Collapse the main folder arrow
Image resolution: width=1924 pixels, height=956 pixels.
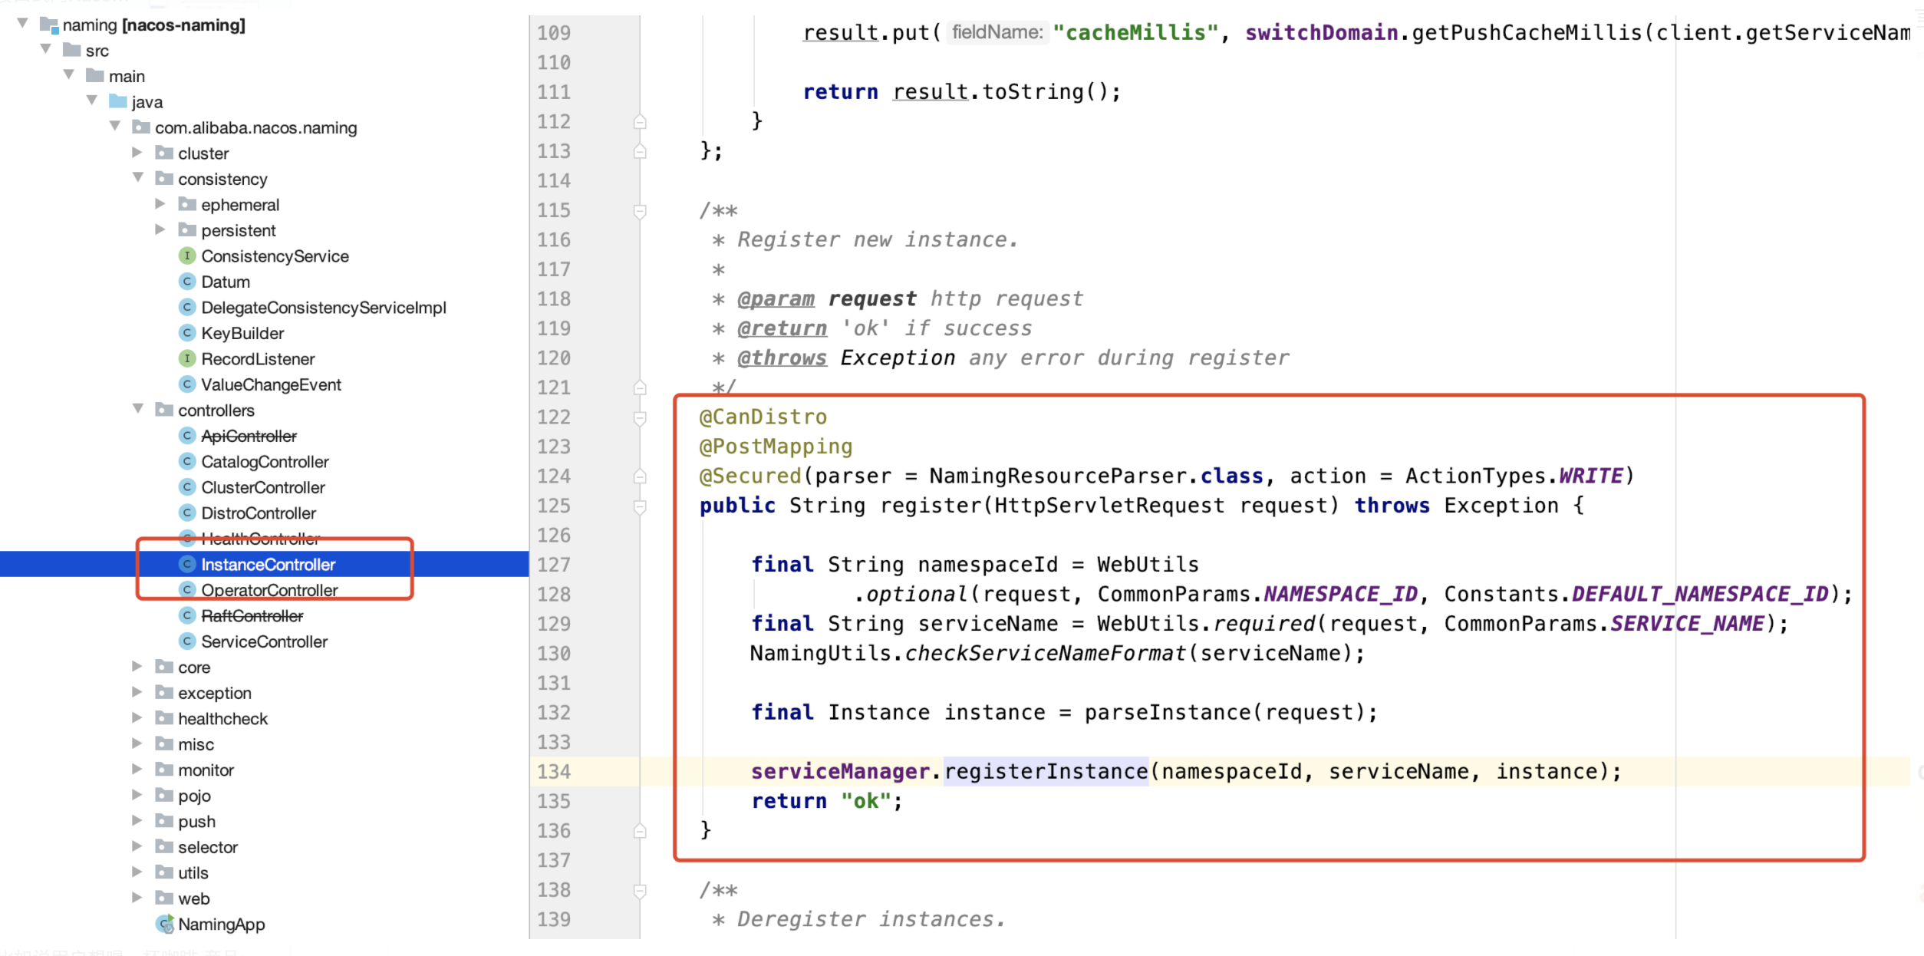point(69,75)
